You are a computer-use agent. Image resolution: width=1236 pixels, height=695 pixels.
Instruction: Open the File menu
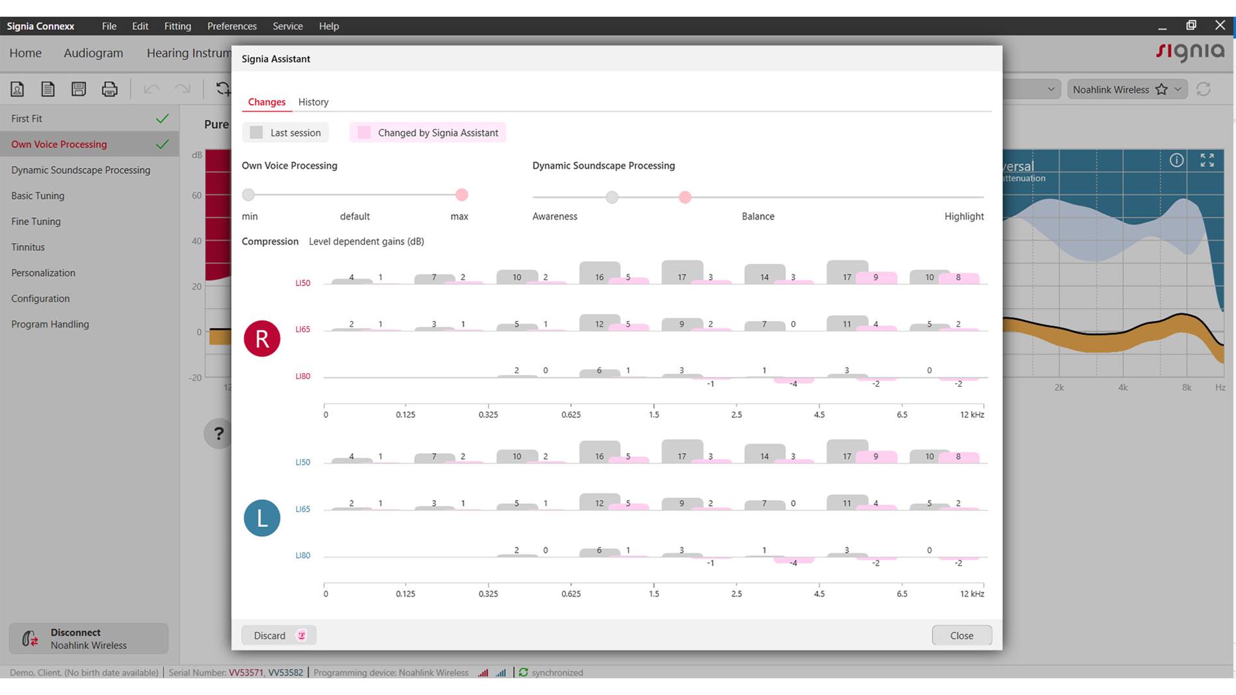[x=109, y=26]
